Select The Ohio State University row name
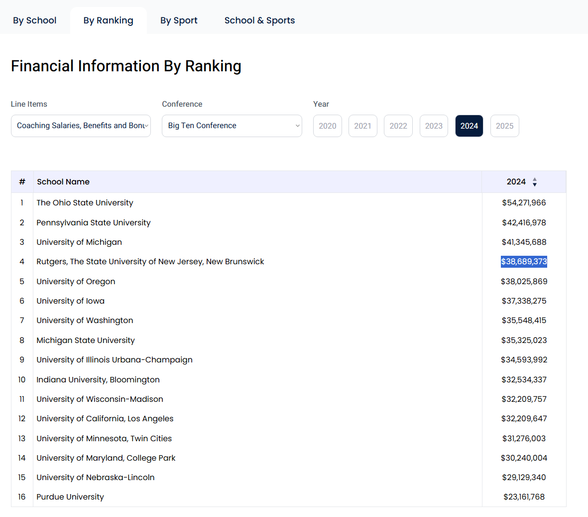This screenshot has width=588, height=517. 85,203
